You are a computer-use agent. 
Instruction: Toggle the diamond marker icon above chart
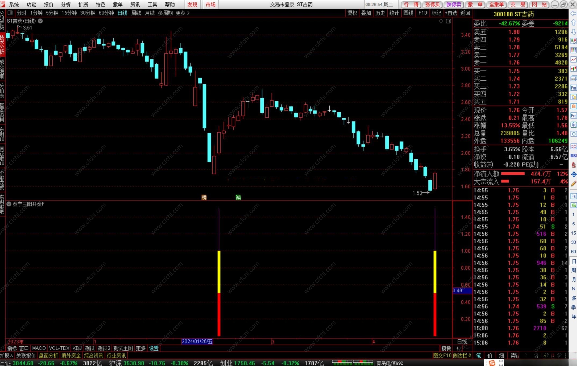pyautogui.click(x=441, y=21)
